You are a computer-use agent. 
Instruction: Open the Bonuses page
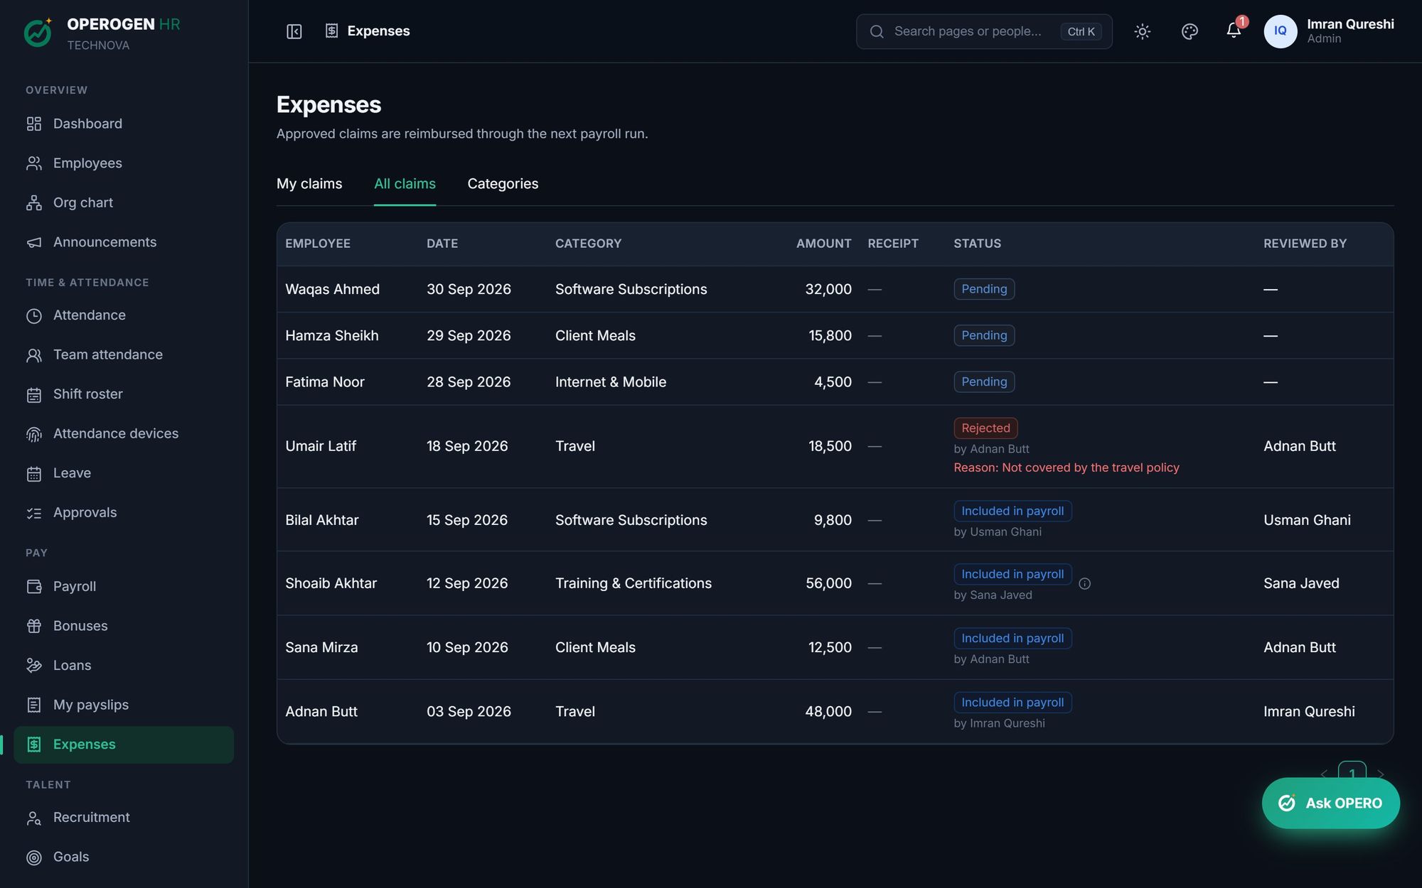click(x=124, y=626)
